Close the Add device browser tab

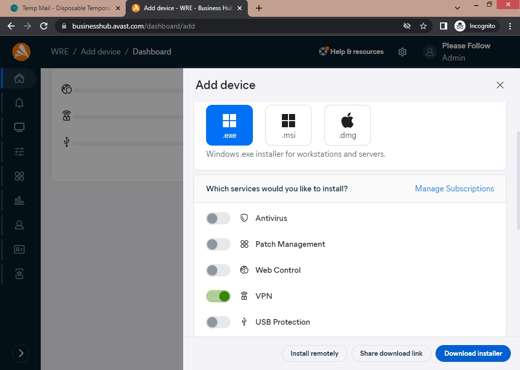pyautogui.click(x=240, y=8)
